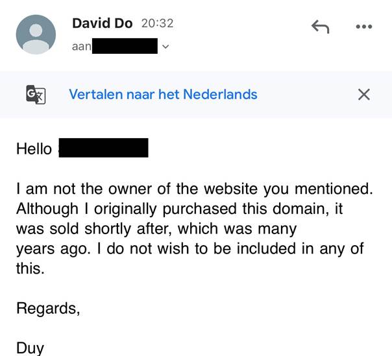
Task: Open the three-dot more options menu
Action: pyautogui.click(x=364, y=27)
